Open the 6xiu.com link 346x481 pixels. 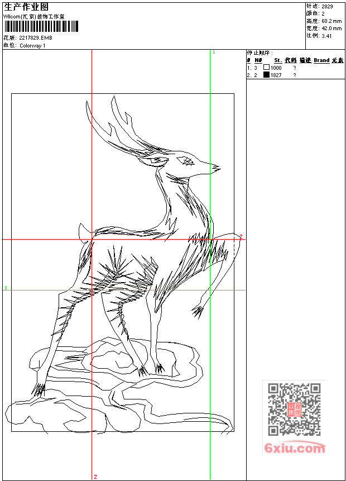click(295, 448)
